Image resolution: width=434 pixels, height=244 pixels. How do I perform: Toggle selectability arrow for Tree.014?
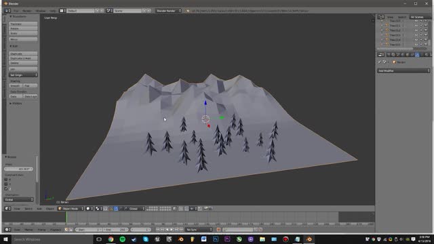(421, 40)
